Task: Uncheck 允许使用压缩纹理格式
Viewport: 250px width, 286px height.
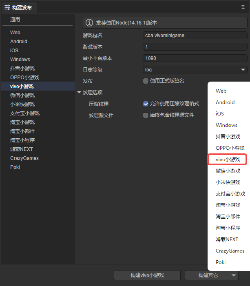Action: (146, 104)
